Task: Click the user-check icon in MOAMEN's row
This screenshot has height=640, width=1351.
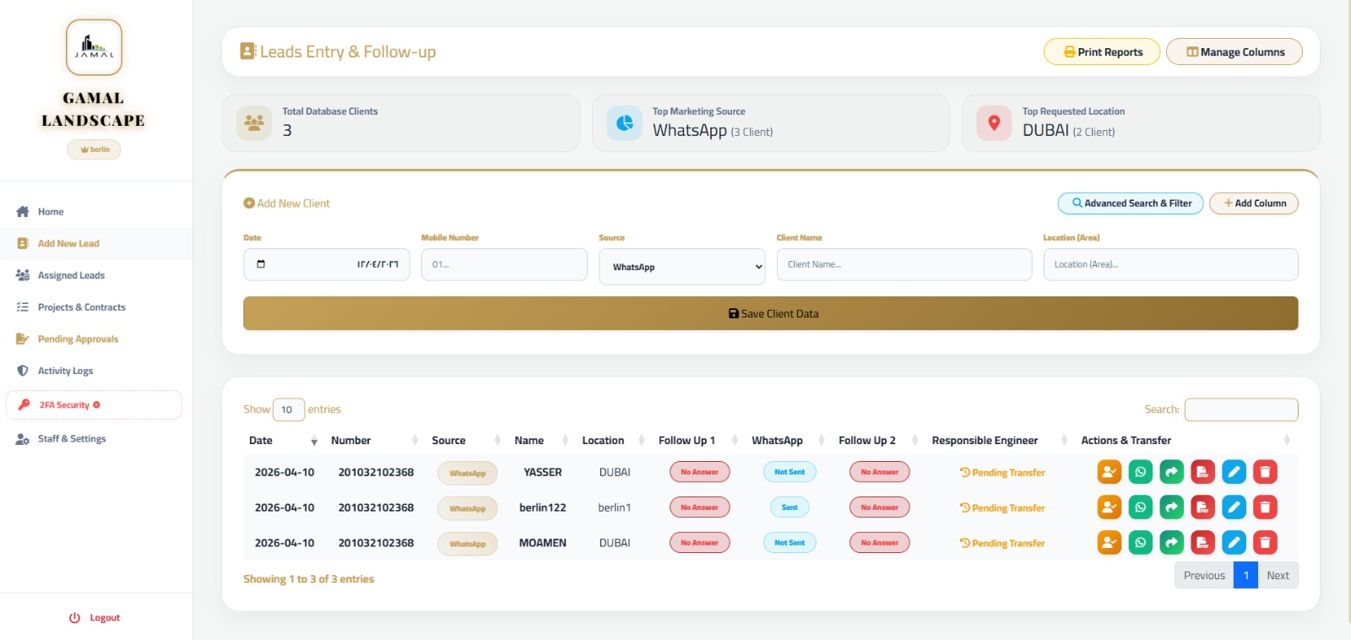Action: coord(1109,543)
